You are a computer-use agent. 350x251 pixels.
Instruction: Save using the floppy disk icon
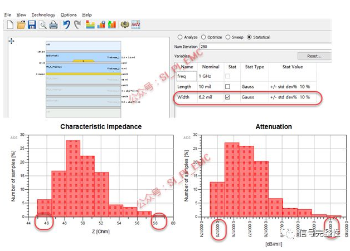coord(32,24)
